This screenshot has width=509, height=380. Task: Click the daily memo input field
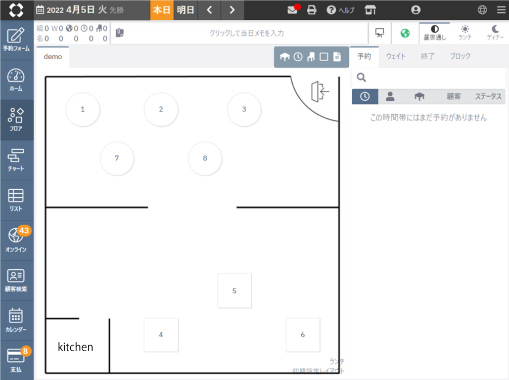246,33
